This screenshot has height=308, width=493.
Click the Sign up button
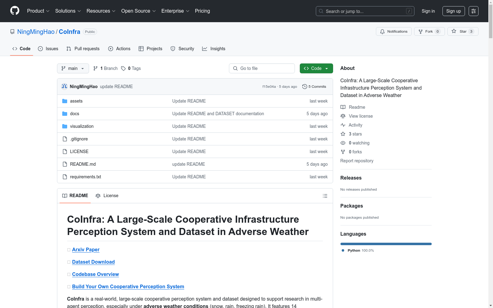click(454, 11)
